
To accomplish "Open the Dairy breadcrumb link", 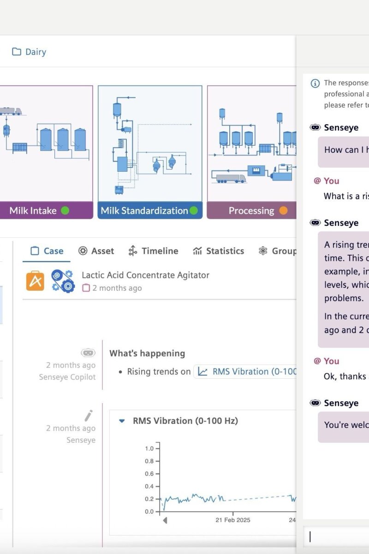I will click(36, 52).
